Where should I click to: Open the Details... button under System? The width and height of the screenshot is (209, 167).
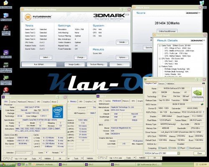(x=122, y=42)
